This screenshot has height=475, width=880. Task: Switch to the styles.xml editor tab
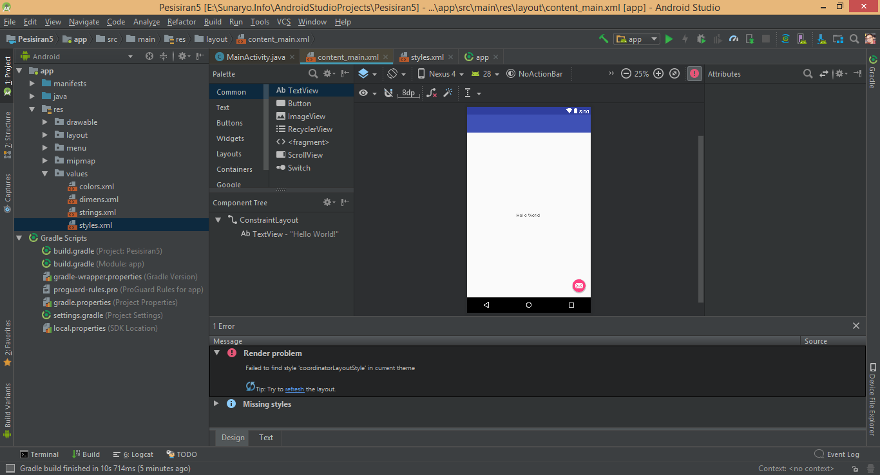pos(426,57)
